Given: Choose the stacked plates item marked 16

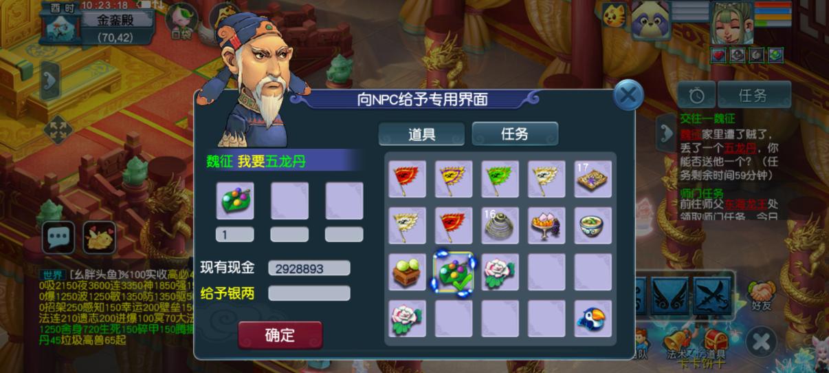Looking at the screenshot, I should [500, 225].
